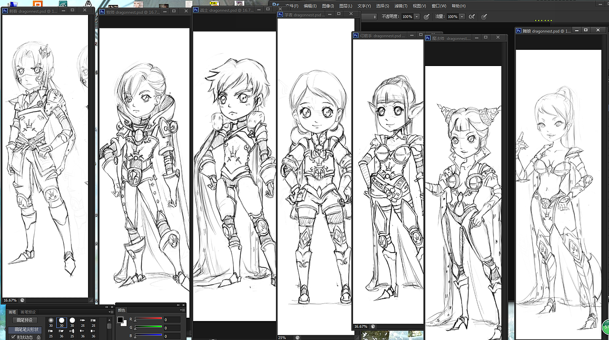Open the 文件(F) menu
Viewport: 609px width, 340px height.
292,6
